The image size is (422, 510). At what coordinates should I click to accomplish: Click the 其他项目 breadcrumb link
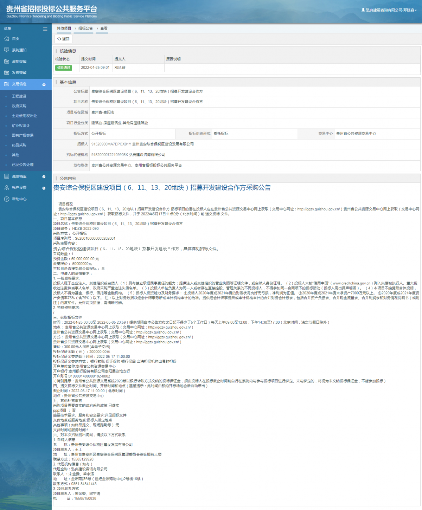point(64,28)
